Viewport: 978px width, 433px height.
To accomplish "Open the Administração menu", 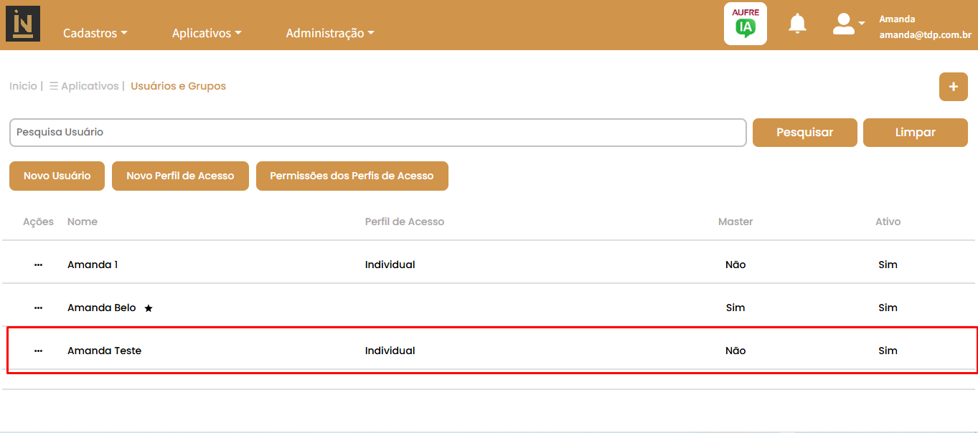I will pyautogui.click(x=330, y=33).
